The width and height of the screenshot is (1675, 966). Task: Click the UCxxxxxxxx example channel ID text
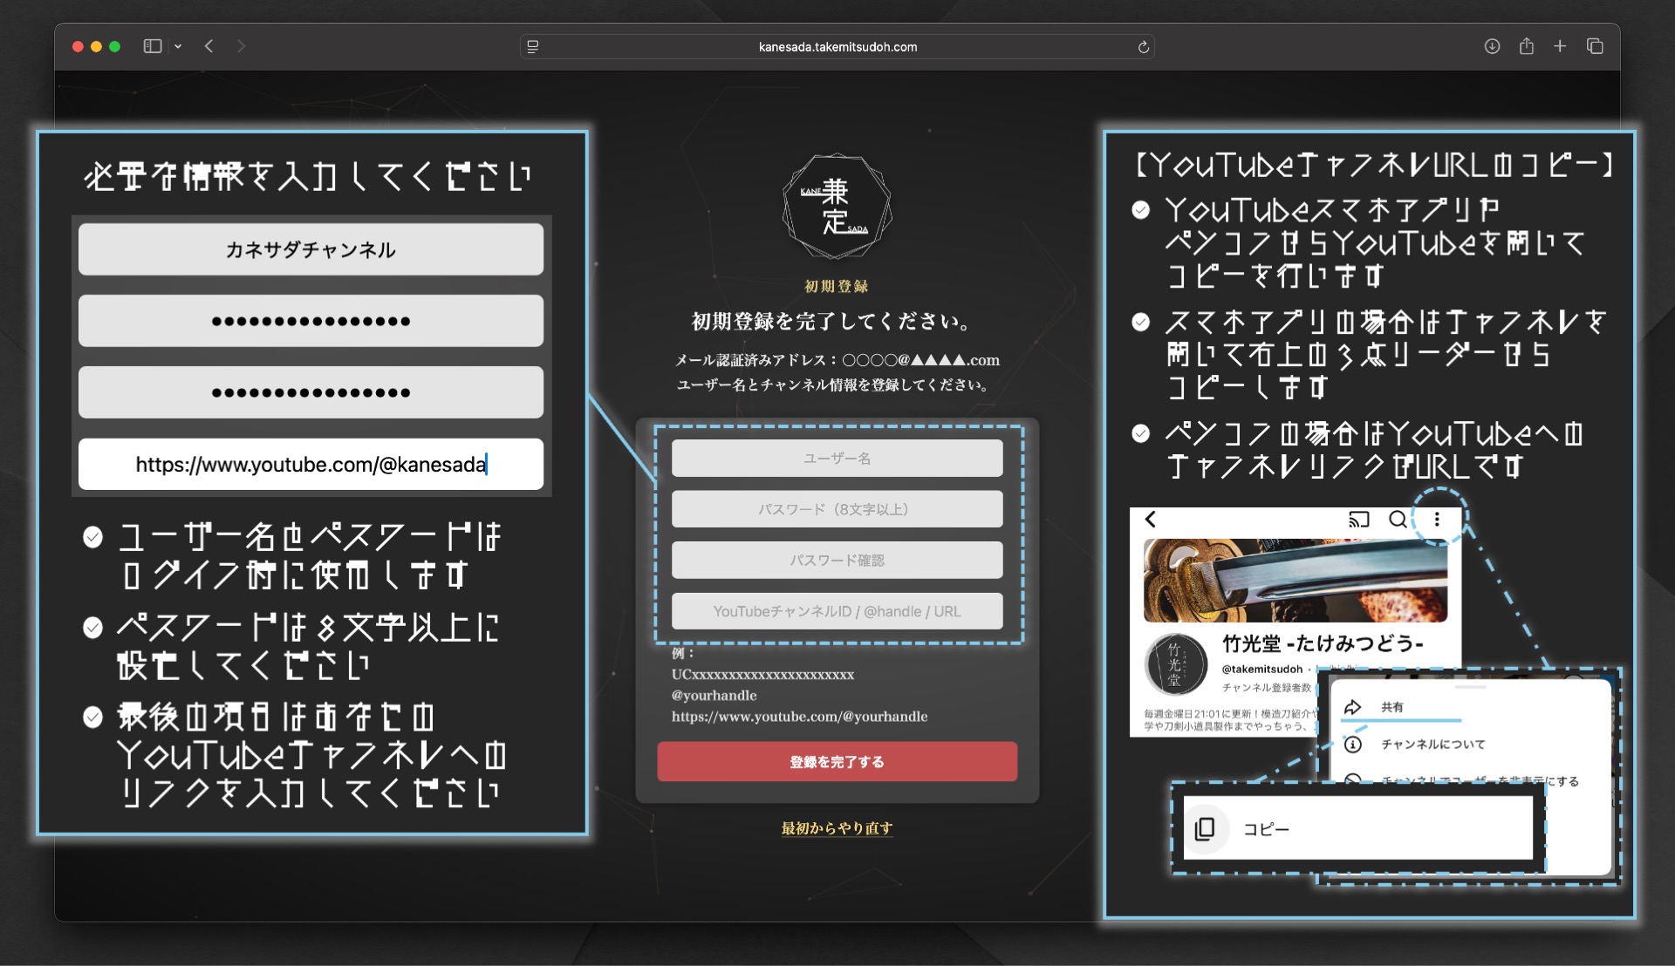pyautogui.click(x=762, y=675)
